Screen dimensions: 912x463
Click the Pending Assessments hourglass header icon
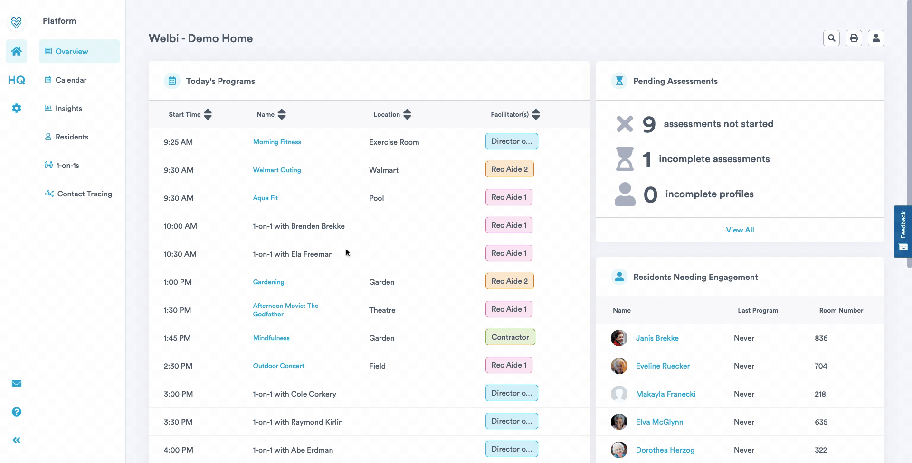[619, 81]
